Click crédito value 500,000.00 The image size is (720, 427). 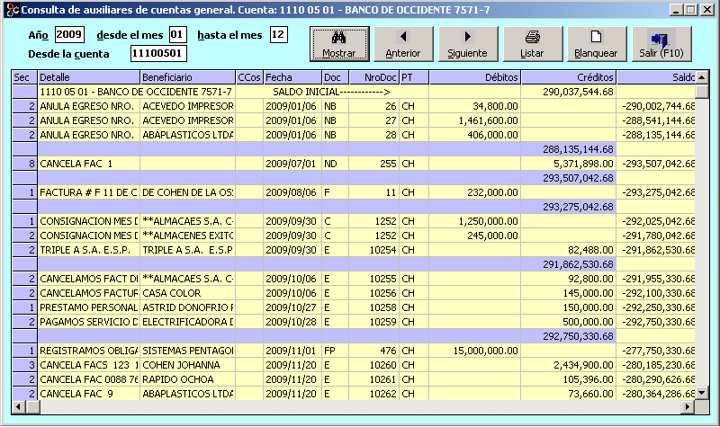tap(588, 322)
